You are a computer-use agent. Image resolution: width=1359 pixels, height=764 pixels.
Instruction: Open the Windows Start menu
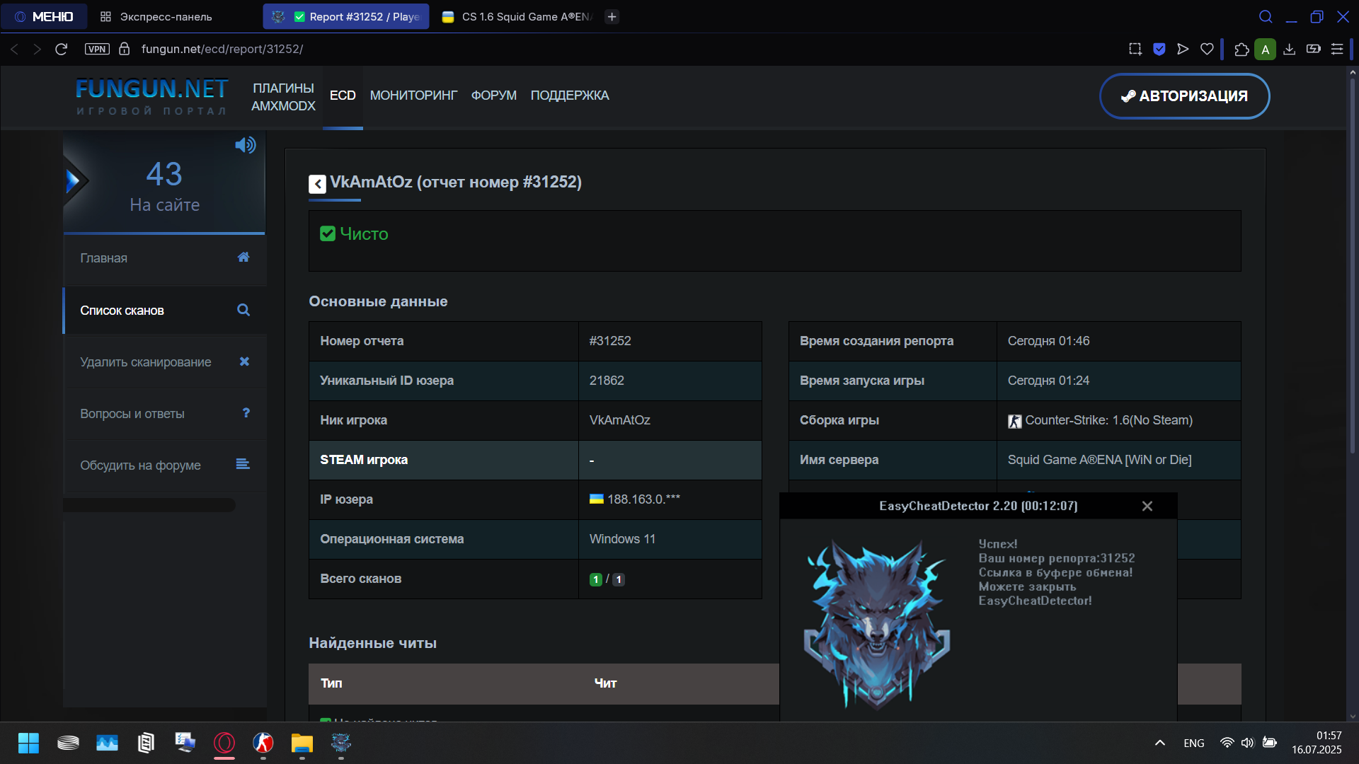(x=28, y=743)
